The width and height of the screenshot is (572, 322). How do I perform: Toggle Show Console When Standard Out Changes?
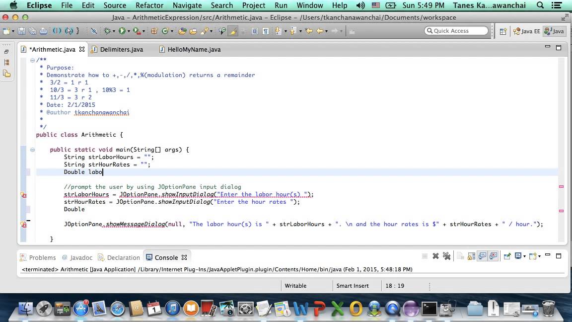[482, 256]
